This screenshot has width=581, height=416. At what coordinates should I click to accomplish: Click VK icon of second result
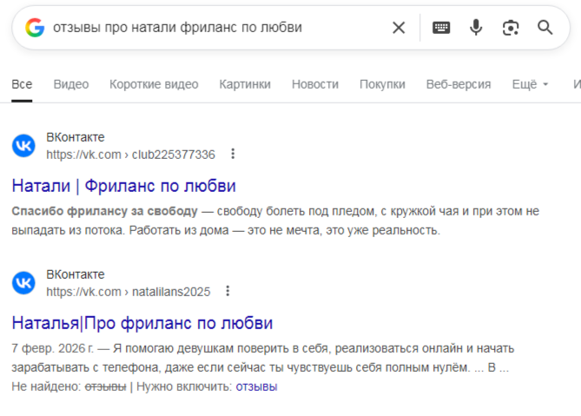[x=23, y=283]
